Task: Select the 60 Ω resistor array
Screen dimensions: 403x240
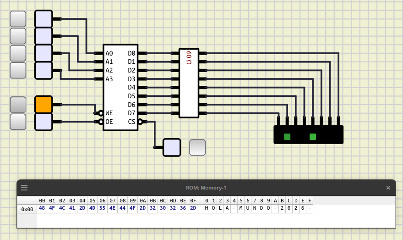Action: [x=189, y=83]
